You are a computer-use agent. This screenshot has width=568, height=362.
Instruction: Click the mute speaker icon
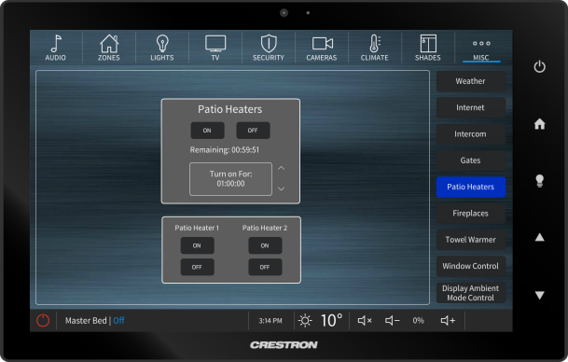[x=365, y=320]
